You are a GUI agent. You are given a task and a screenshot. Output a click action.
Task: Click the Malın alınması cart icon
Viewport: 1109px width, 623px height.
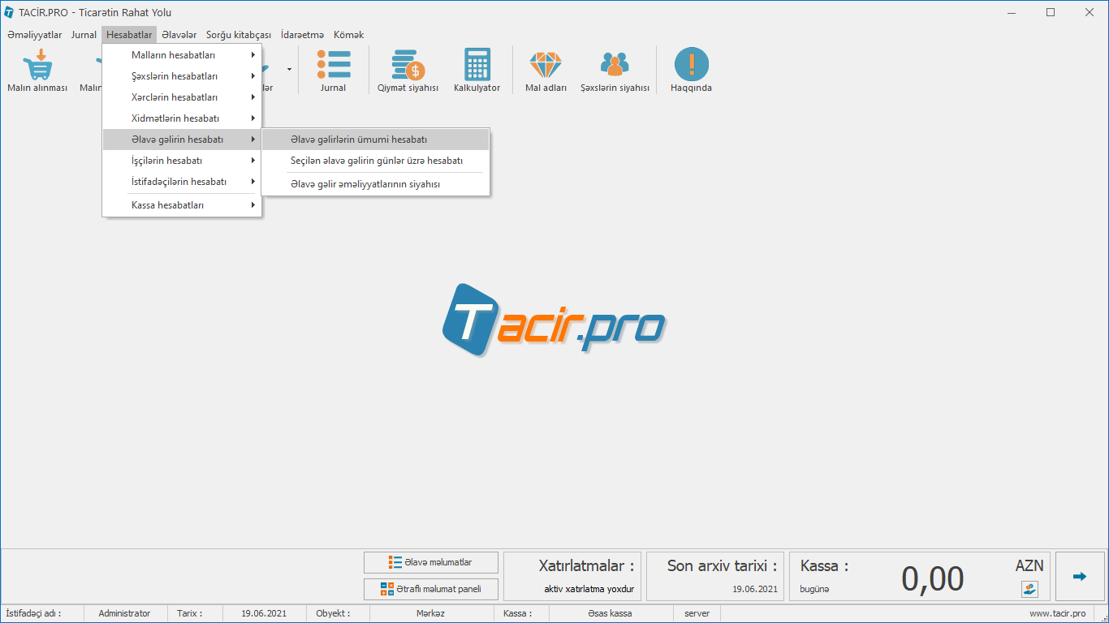(x=37, y=69)
